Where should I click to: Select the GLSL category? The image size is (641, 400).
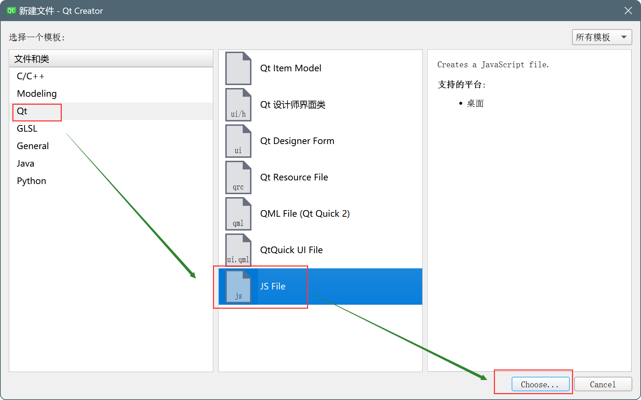111,129
